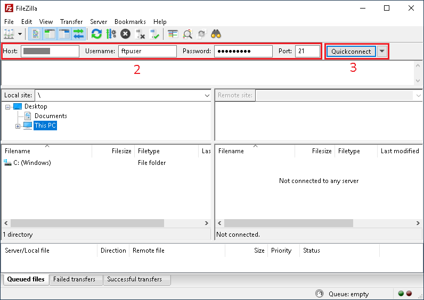Toggle local directory tree display icon
Image resolution: width=424 pixels, height=300 pixels.
[x=50, y=34]
